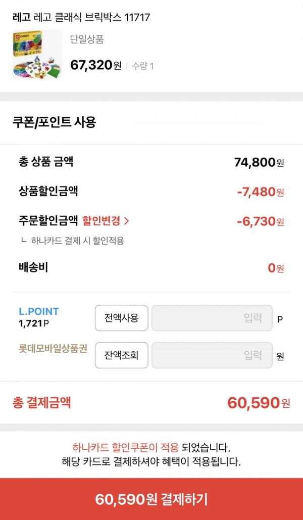This screenshot has height=520, width=303.
Task: Tap the 롯데모바일상품권 label
Action: point(53,349)
